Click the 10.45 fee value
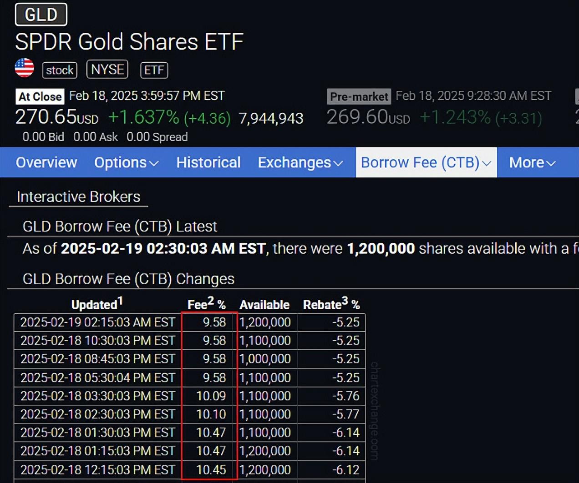The height and width of the screenshot is (483, 579). [211, 469]
